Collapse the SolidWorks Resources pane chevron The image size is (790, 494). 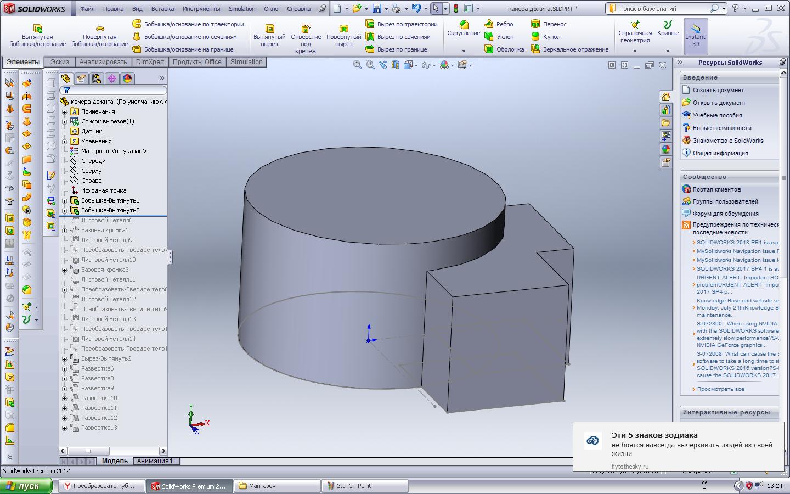click(x=680, y=63)
